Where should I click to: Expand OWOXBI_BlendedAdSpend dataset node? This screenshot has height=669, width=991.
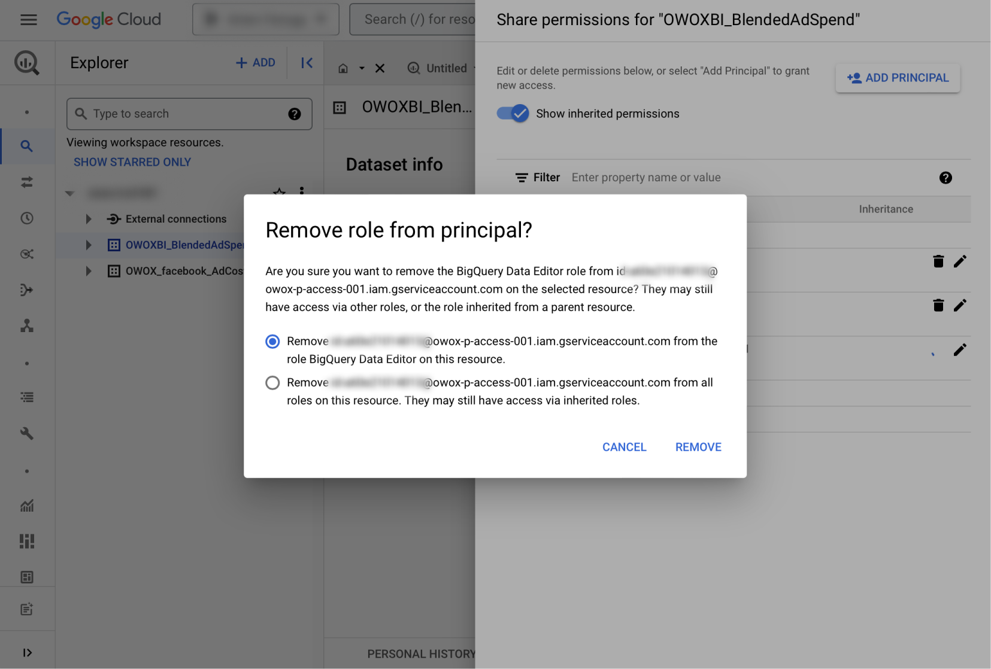[89, 245]
